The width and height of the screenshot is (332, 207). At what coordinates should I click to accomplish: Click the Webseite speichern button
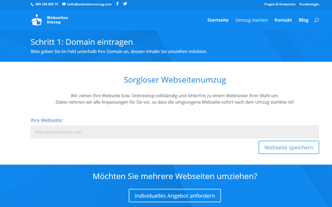(289, 148)
